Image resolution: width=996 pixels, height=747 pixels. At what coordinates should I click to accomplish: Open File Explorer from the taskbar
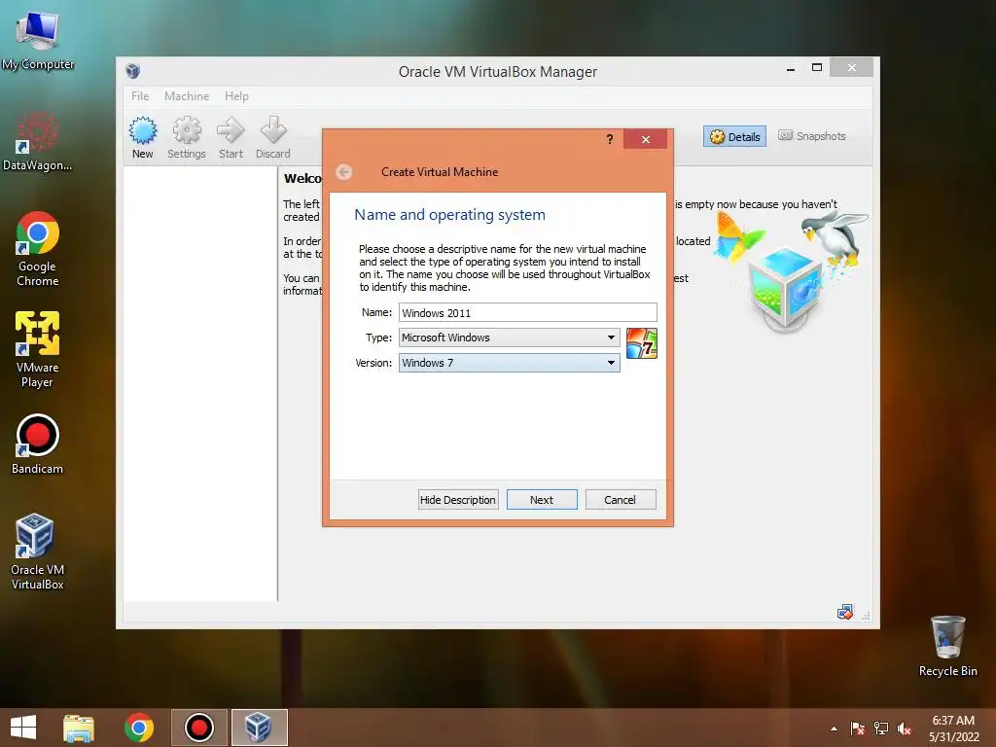[79, 728]
